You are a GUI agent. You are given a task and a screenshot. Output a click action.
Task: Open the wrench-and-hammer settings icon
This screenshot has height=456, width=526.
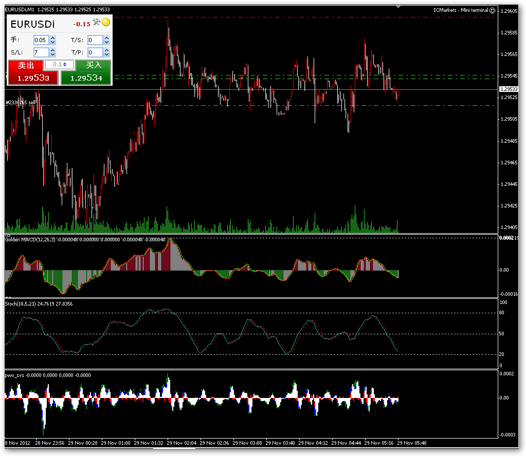point(96,22)
